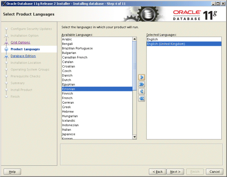Click the Cancel button
227x177 pixels.
pos(215,172)
